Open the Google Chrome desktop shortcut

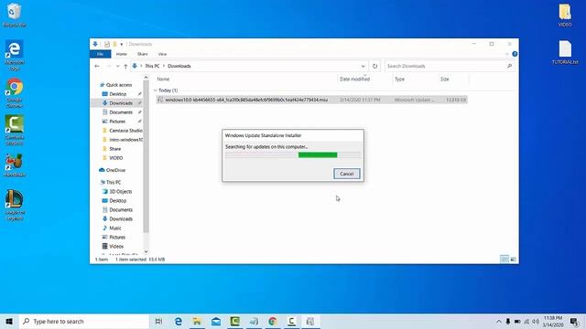[15, 93]
